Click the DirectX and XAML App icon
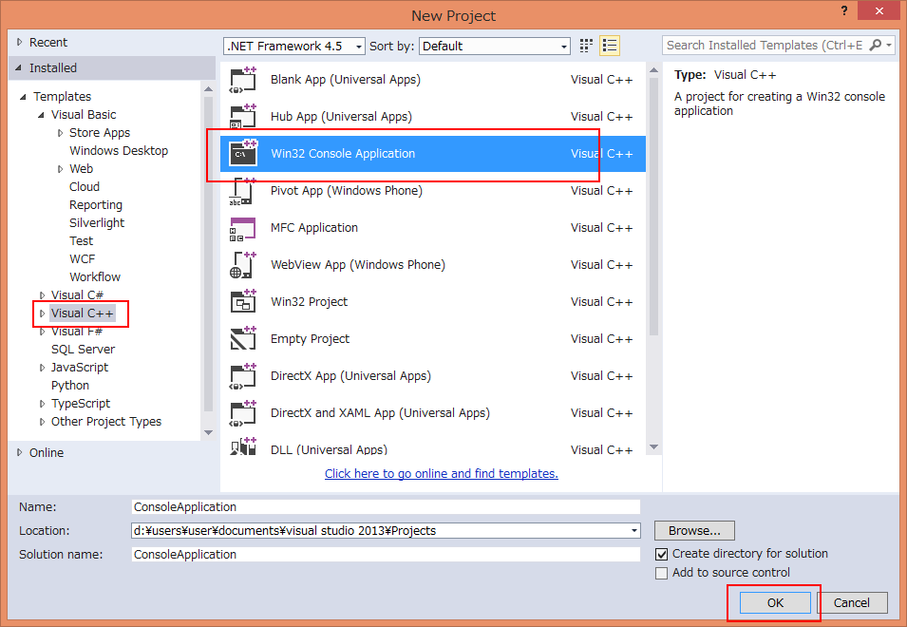 coord(243,413)
